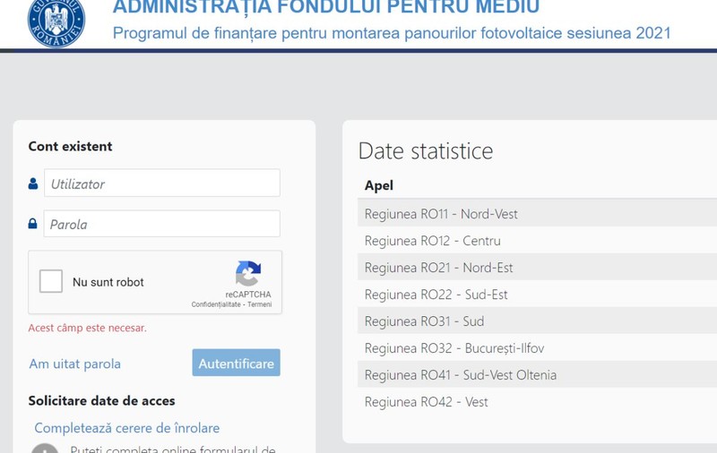
Task: Click the 'Date statistice' heading
Action: [x=426, y=151]
